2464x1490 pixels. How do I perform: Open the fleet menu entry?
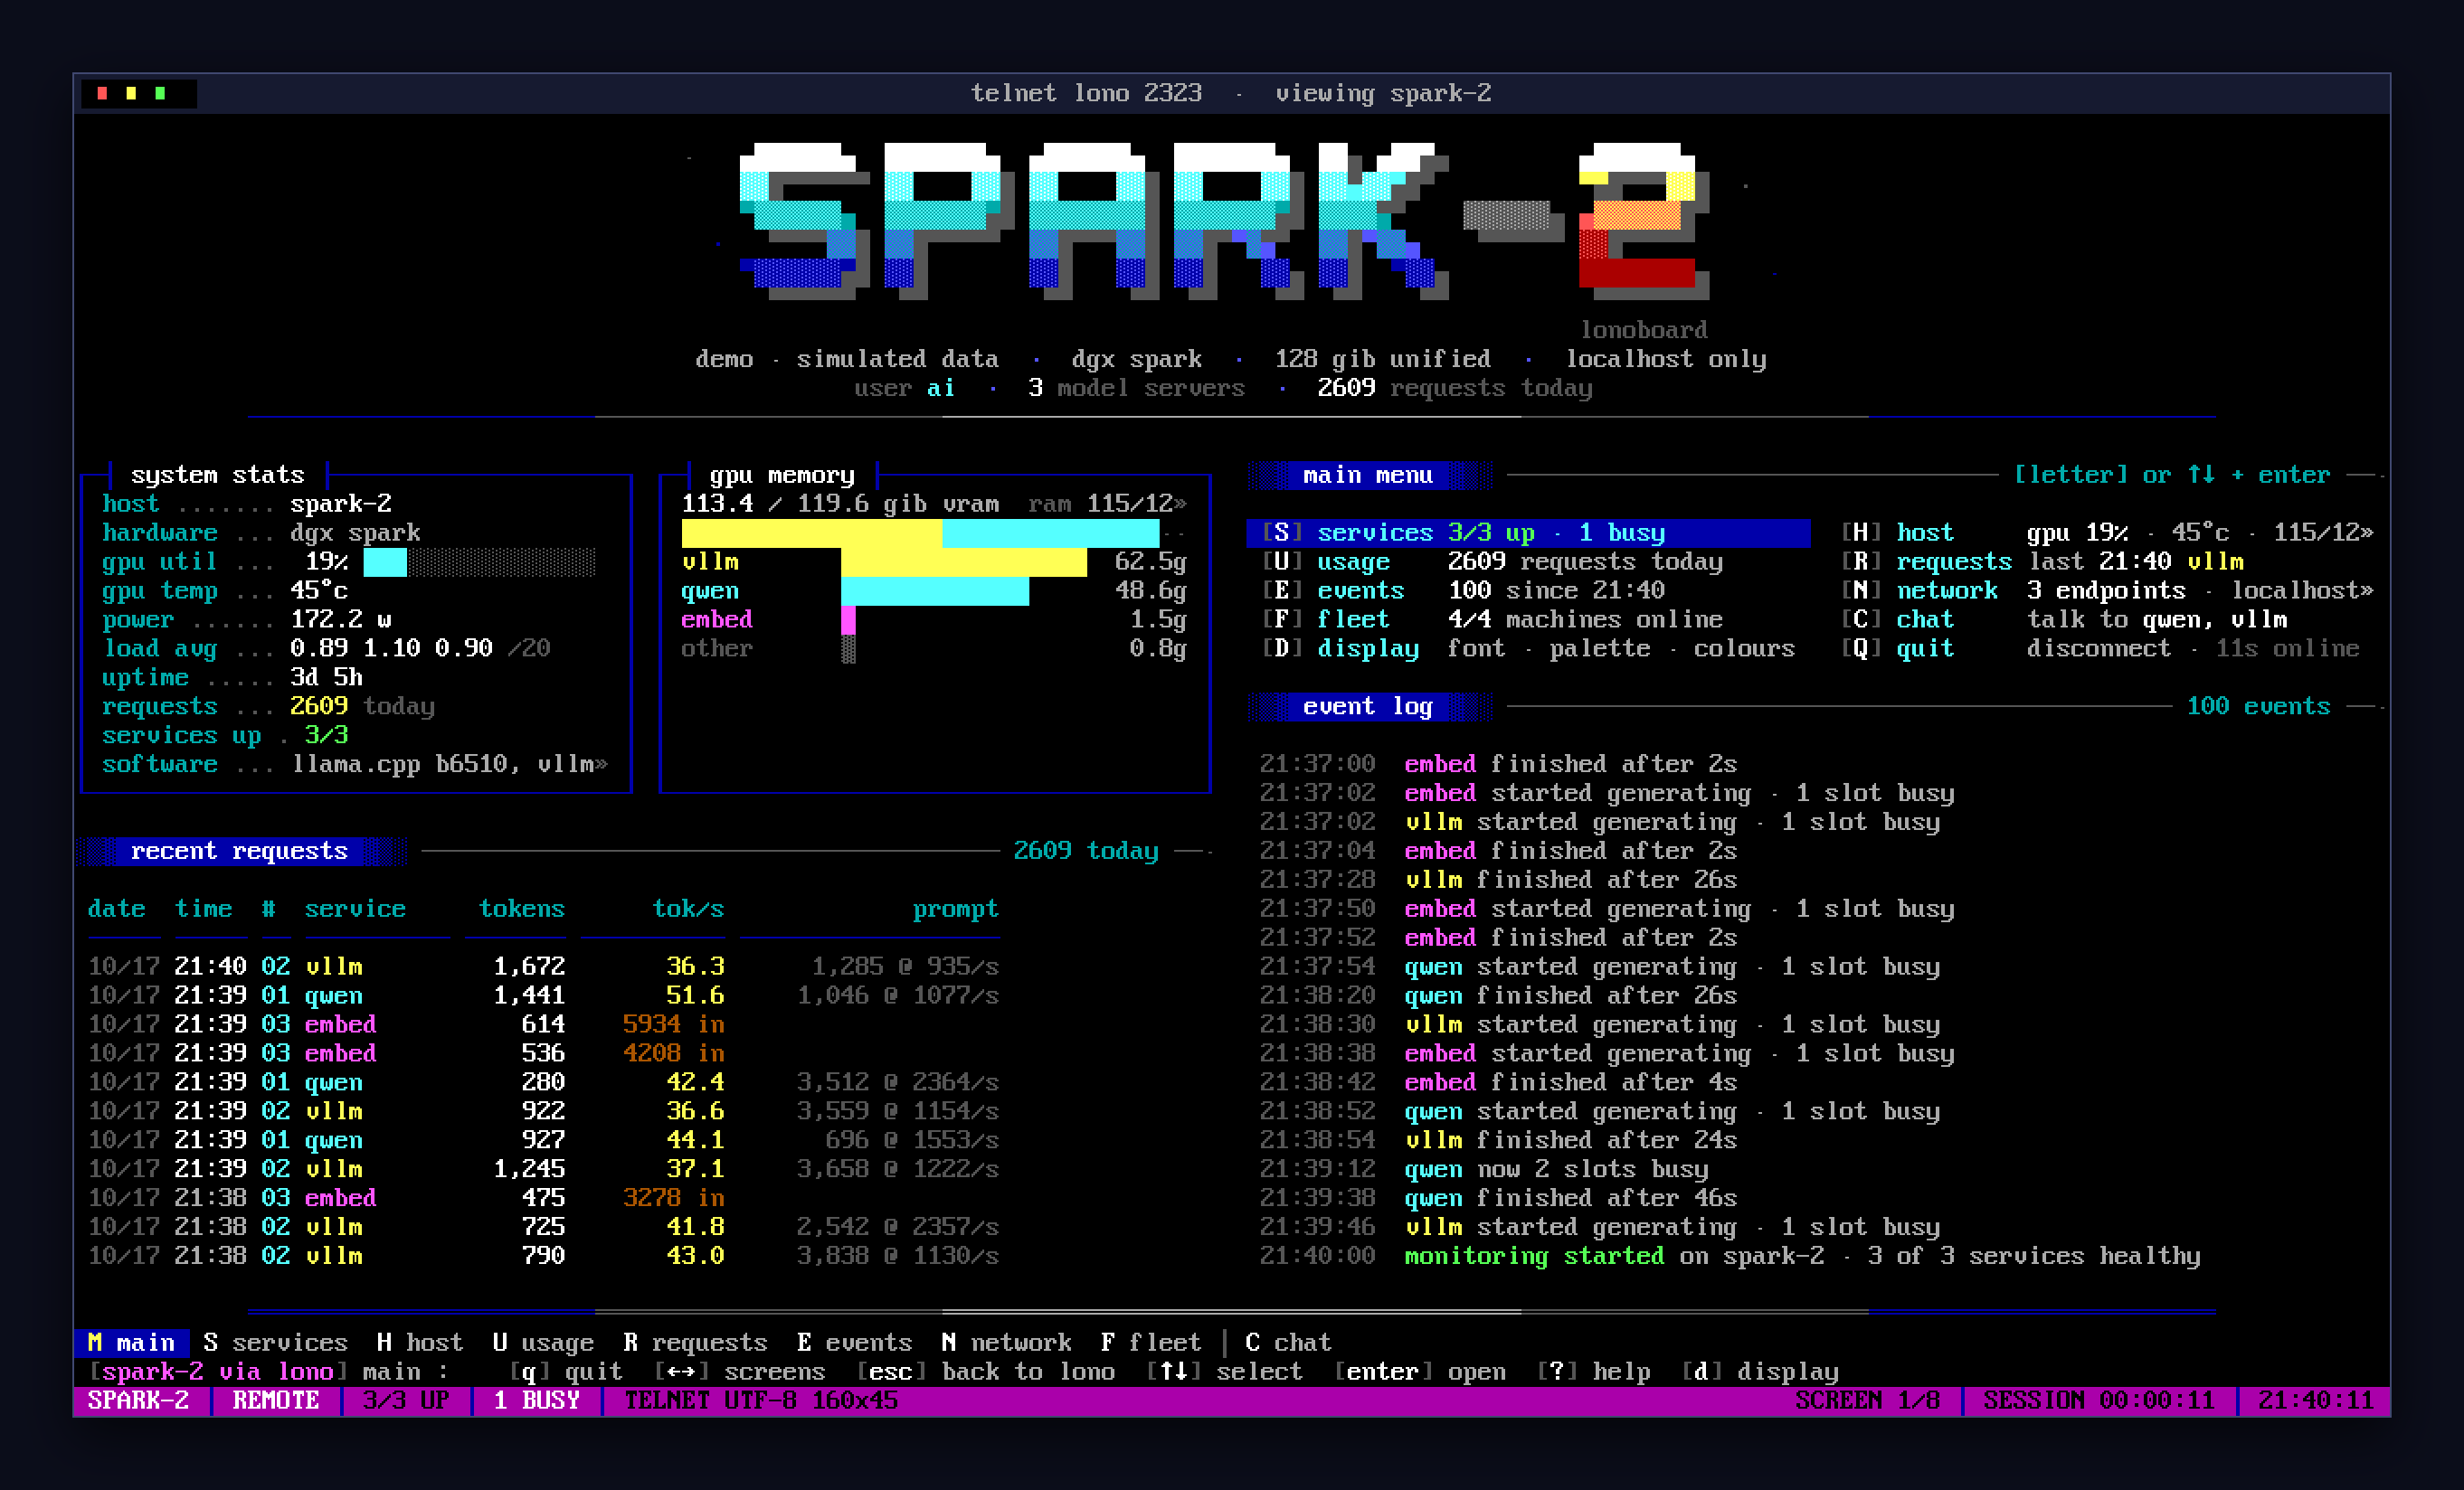tap(1492, 619)
